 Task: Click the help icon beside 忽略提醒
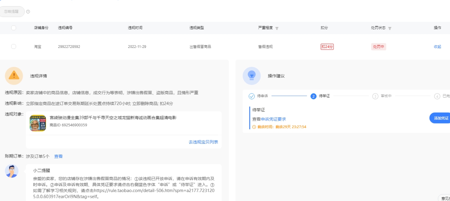28,12
